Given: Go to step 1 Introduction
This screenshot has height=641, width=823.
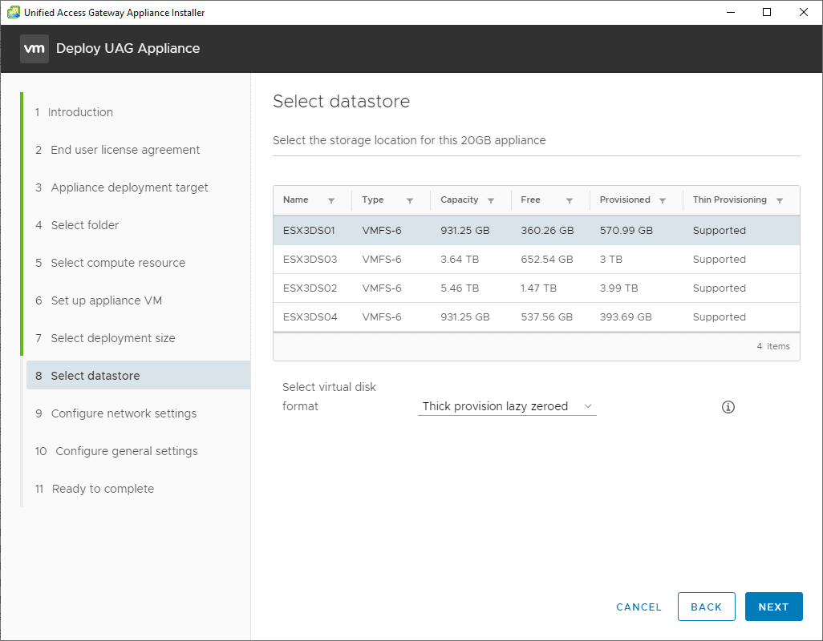Looking at the screenshot, I should (80, 112).
